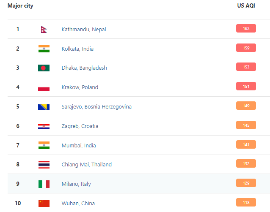Click the Bosnia Herzegovina flag icon
The height and width of the screenshot is (212, 270).
(x=44, y=107)
